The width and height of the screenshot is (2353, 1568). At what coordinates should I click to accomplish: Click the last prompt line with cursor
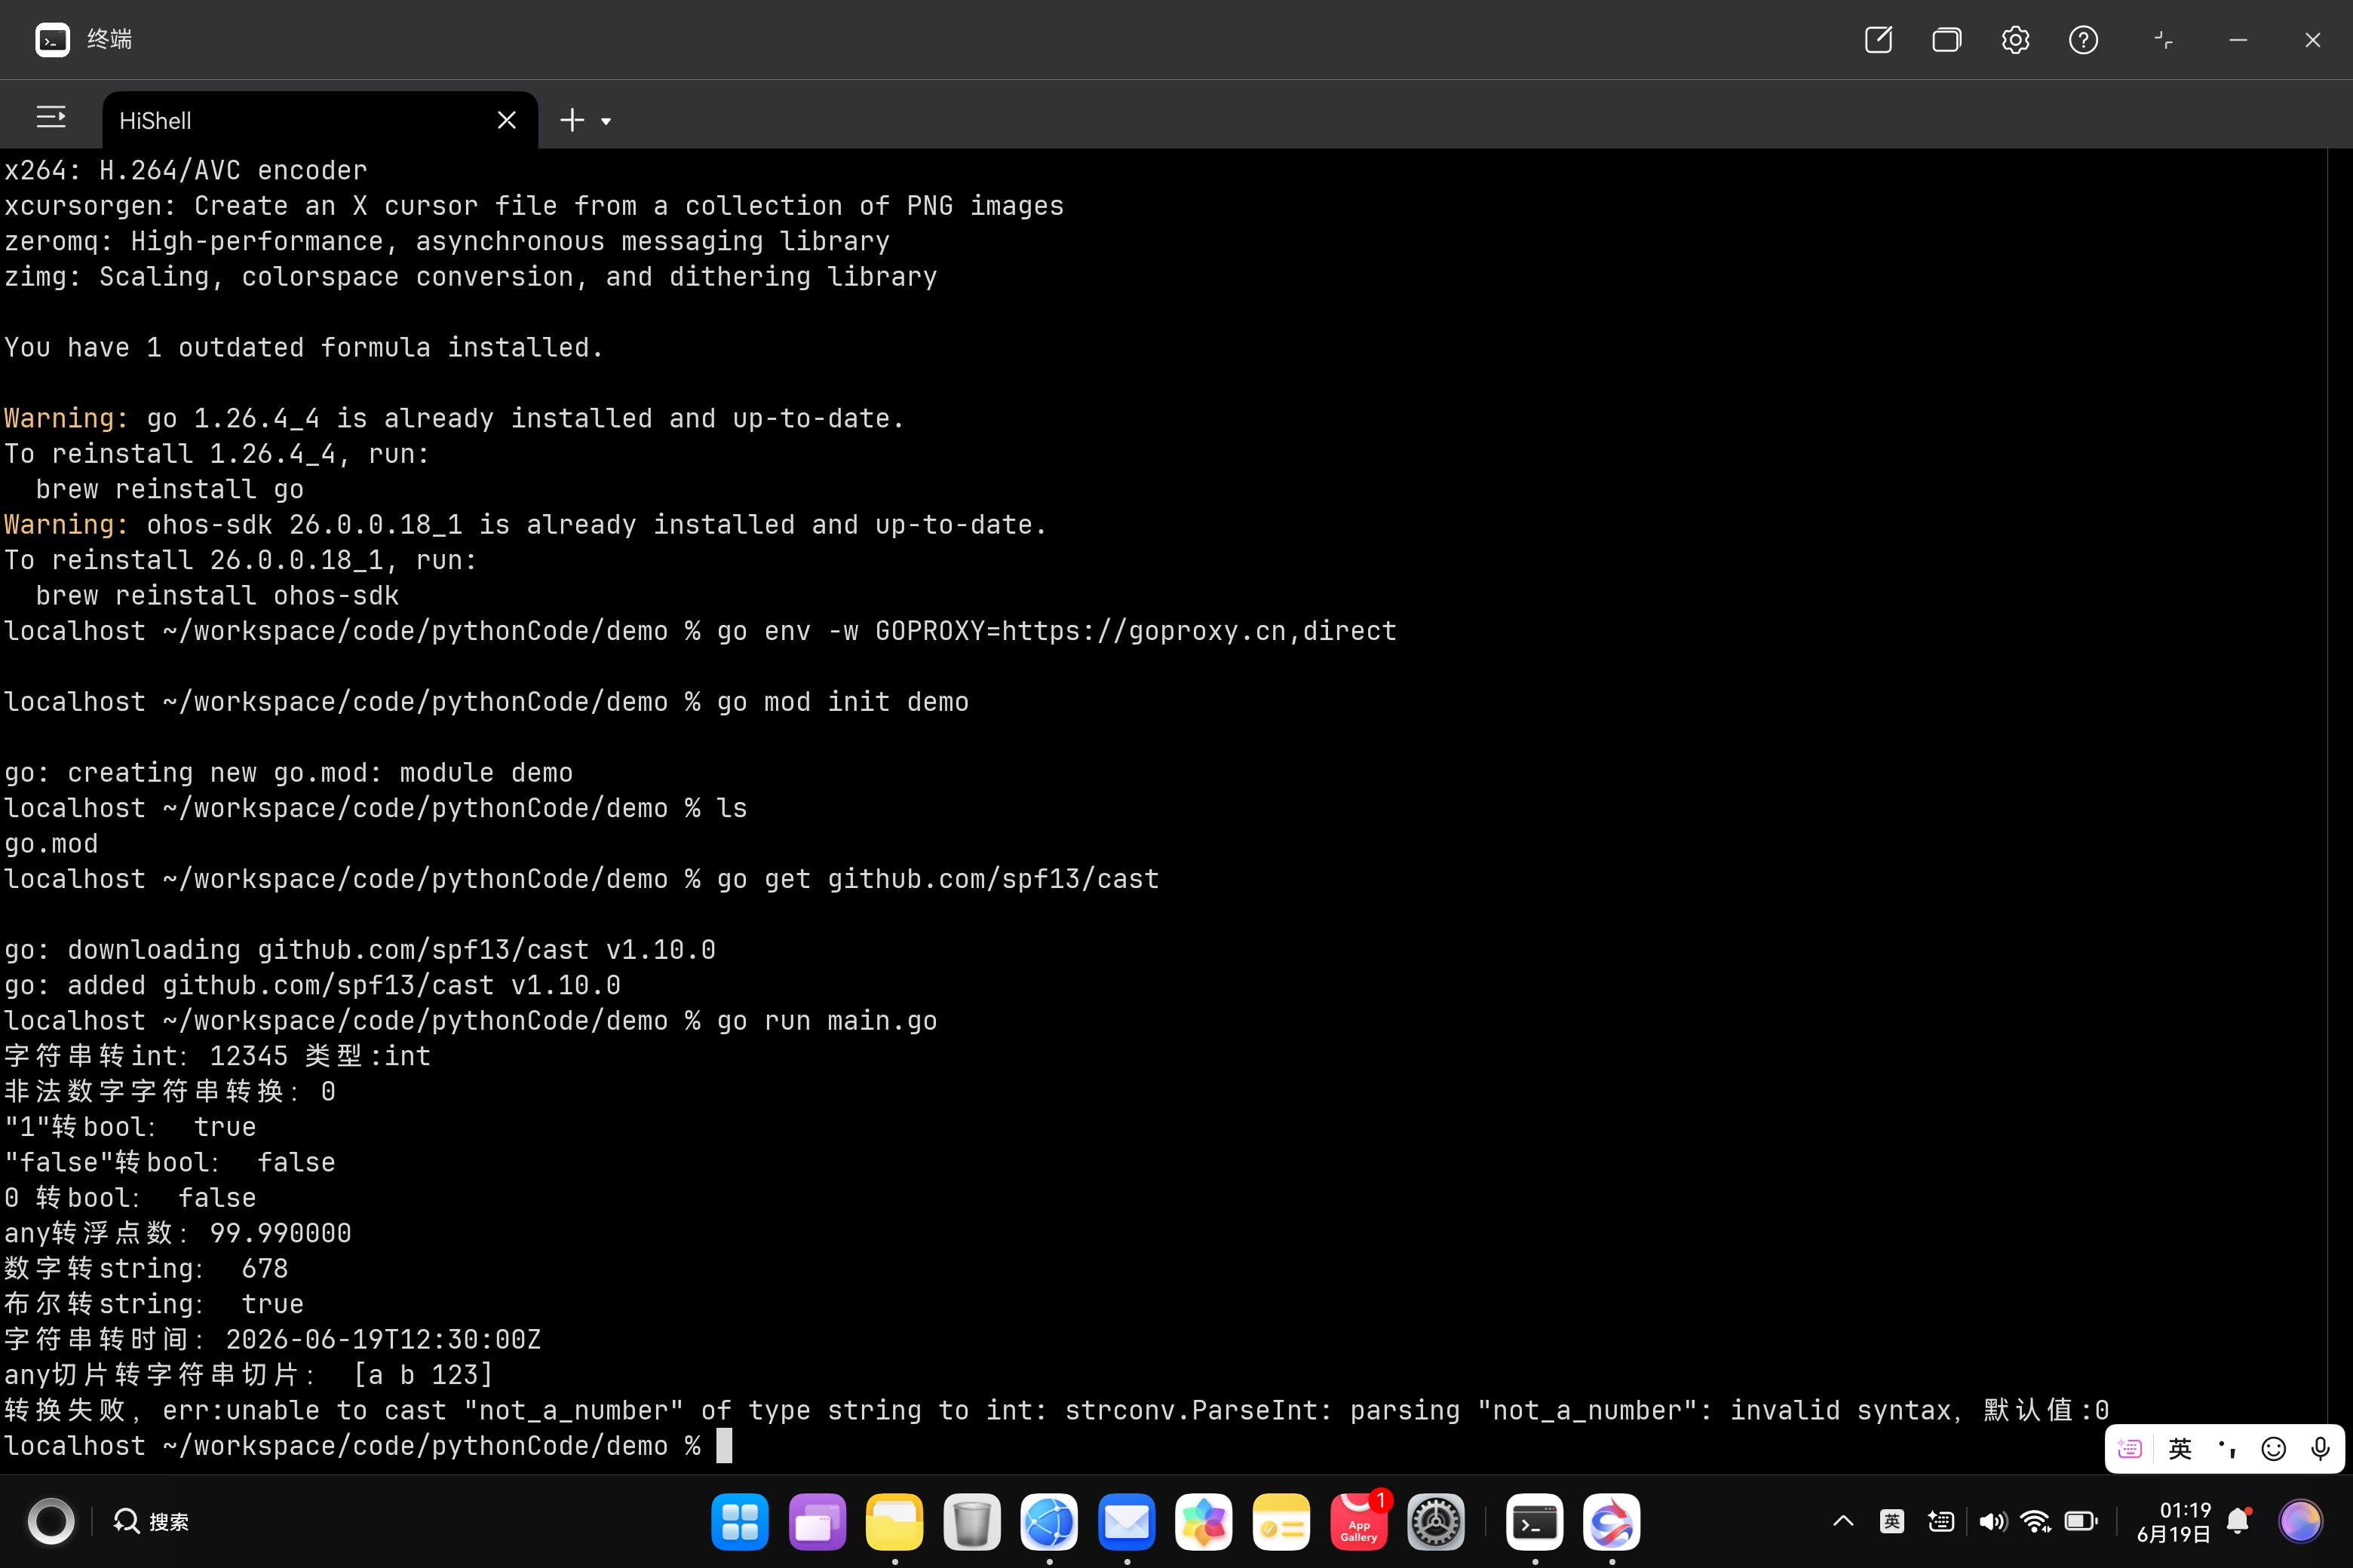coord(367,1446)
